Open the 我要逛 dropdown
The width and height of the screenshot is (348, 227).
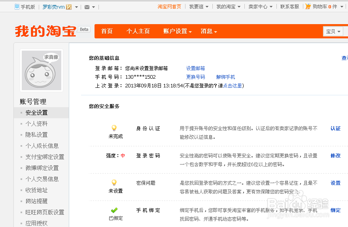(199, 7)
